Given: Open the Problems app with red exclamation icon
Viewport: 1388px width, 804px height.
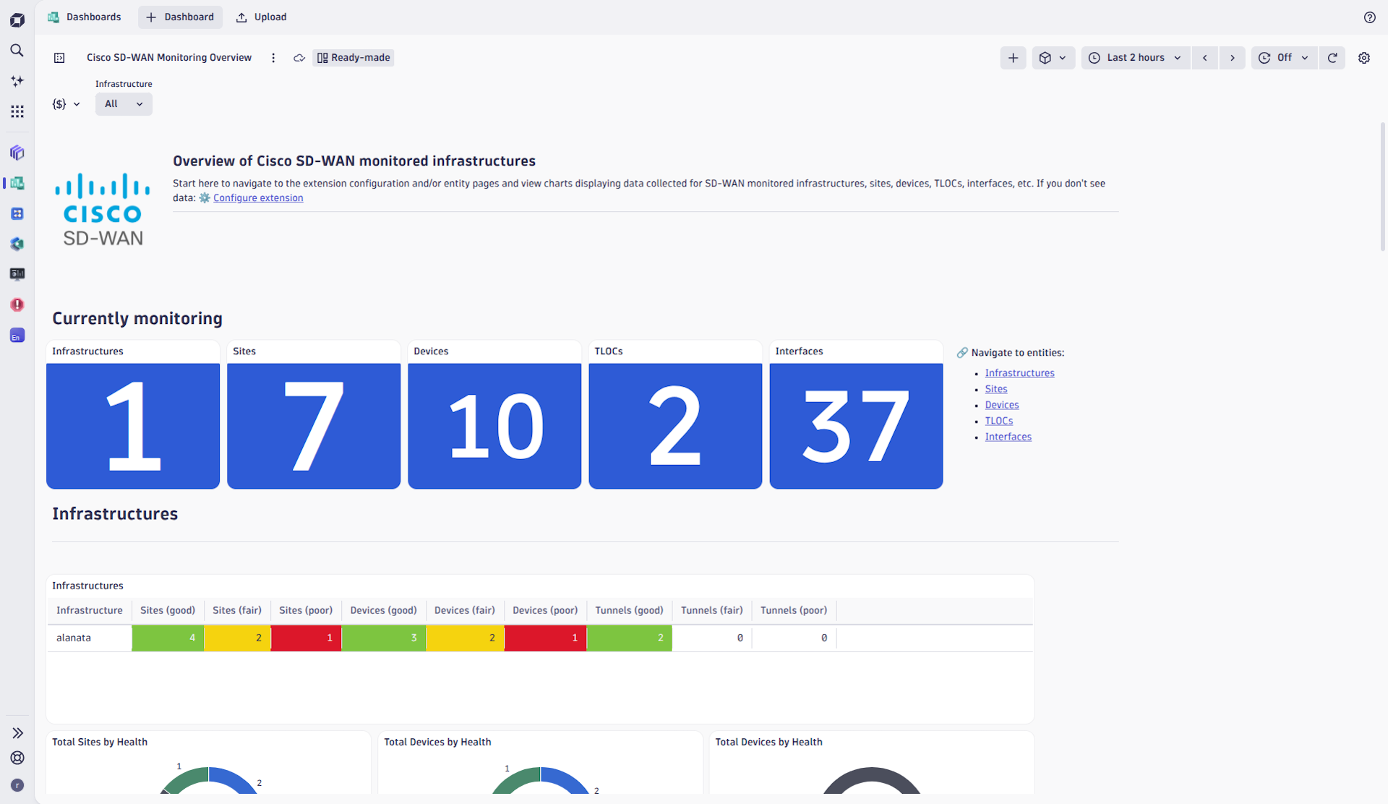Looking at the screenshot, I should click(x=17, y=304).
